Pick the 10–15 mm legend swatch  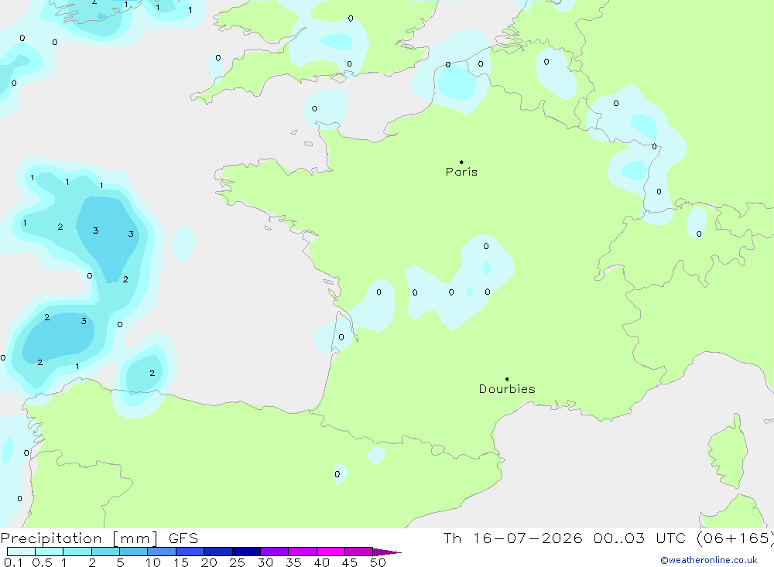click(x=162, y=552)
